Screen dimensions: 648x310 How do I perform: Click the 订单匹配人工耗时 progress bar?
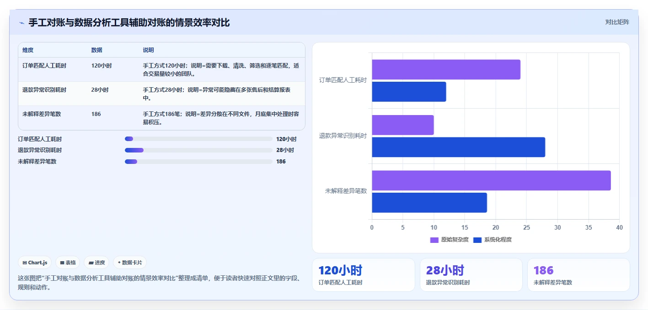[x=198, y=139]
